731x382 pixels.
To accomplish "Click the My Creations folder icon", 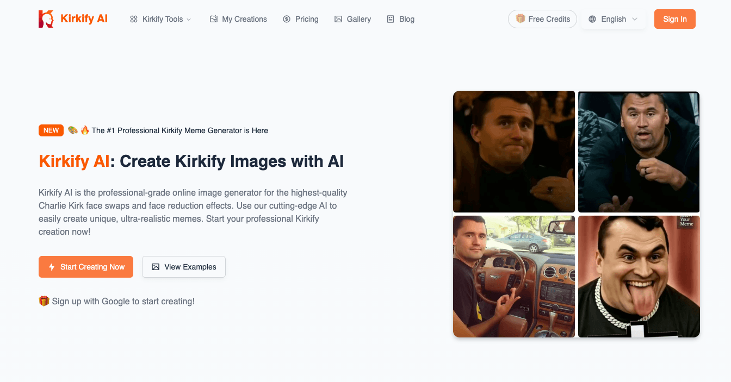I will click(x=214, y=19).
